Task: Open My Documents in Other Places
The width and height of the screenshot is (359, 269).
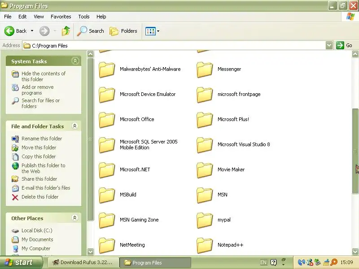Action: pyautogui.click(x=37, y=239)
